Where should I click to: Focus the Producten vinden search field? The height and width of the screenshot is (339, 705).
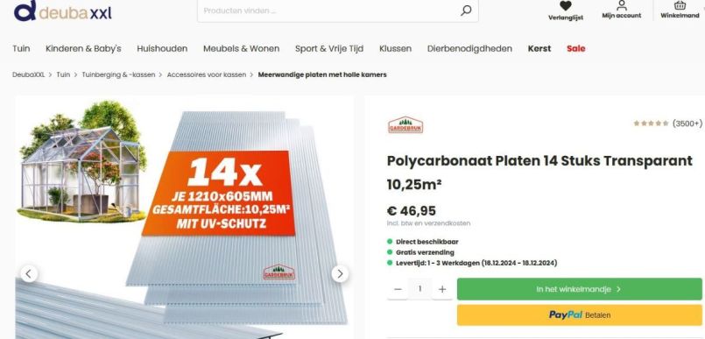click(330, 11)
